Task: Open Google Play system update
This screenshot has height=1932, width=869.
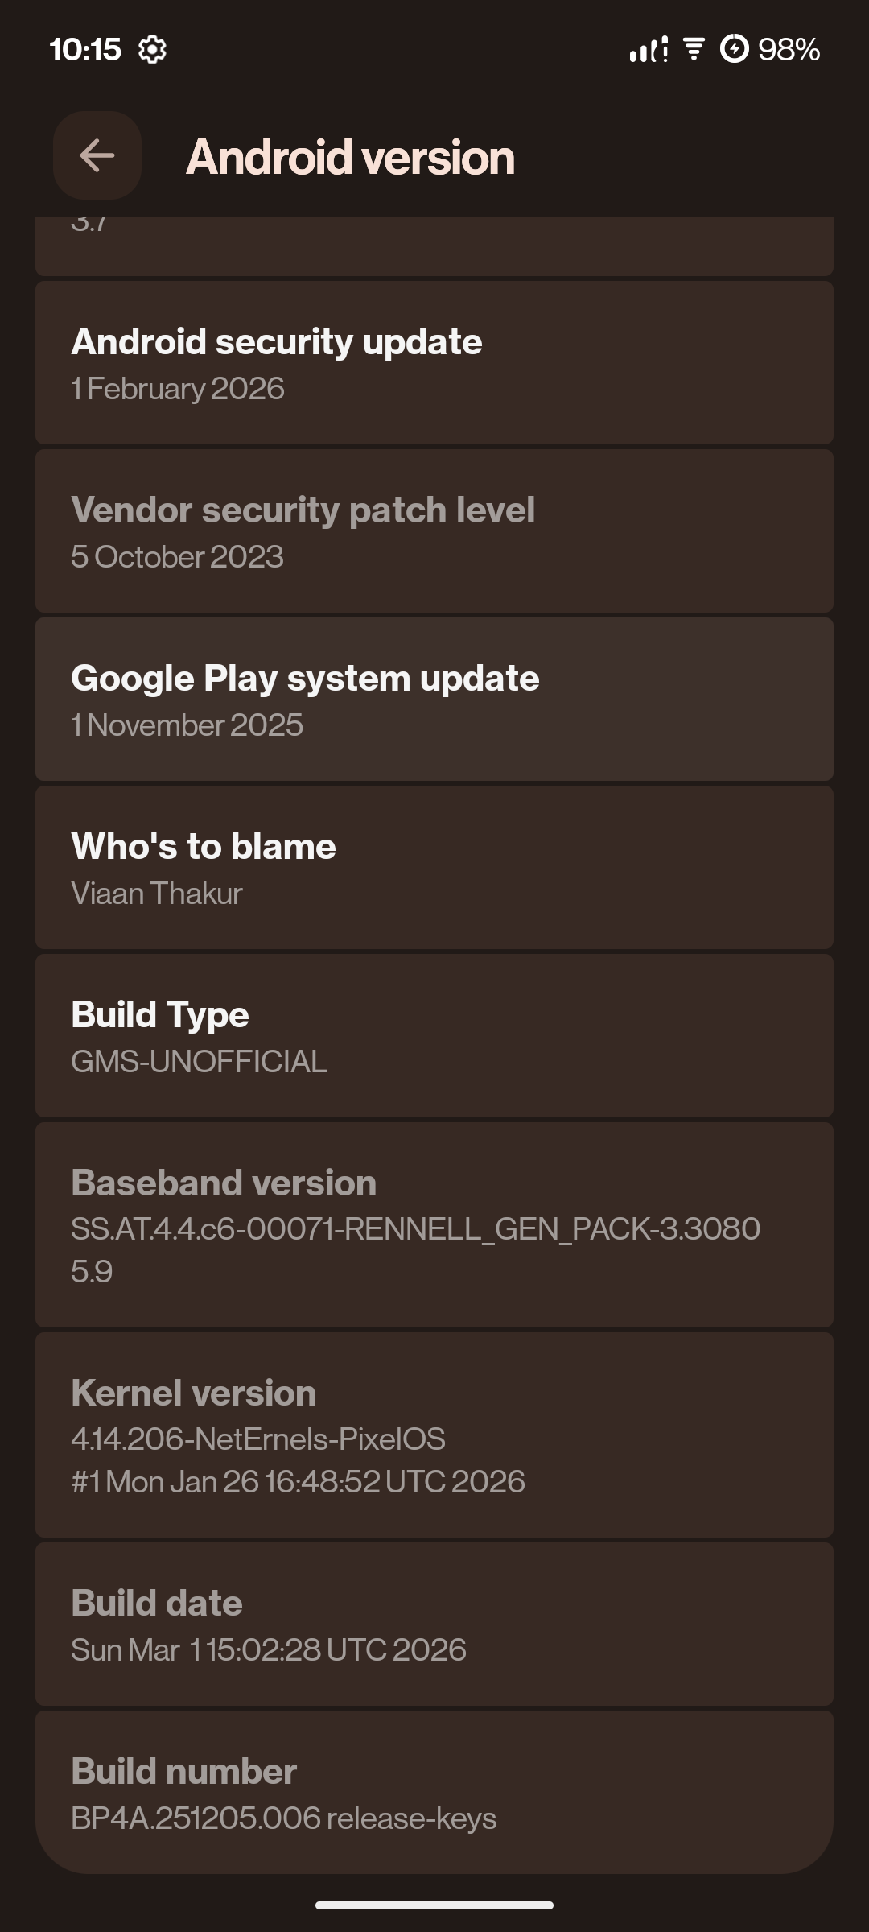Action: pyautogui.click(x=434, y=700)
